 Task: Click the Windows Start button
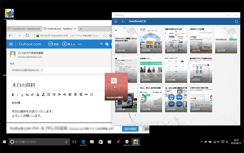point(4,142)
